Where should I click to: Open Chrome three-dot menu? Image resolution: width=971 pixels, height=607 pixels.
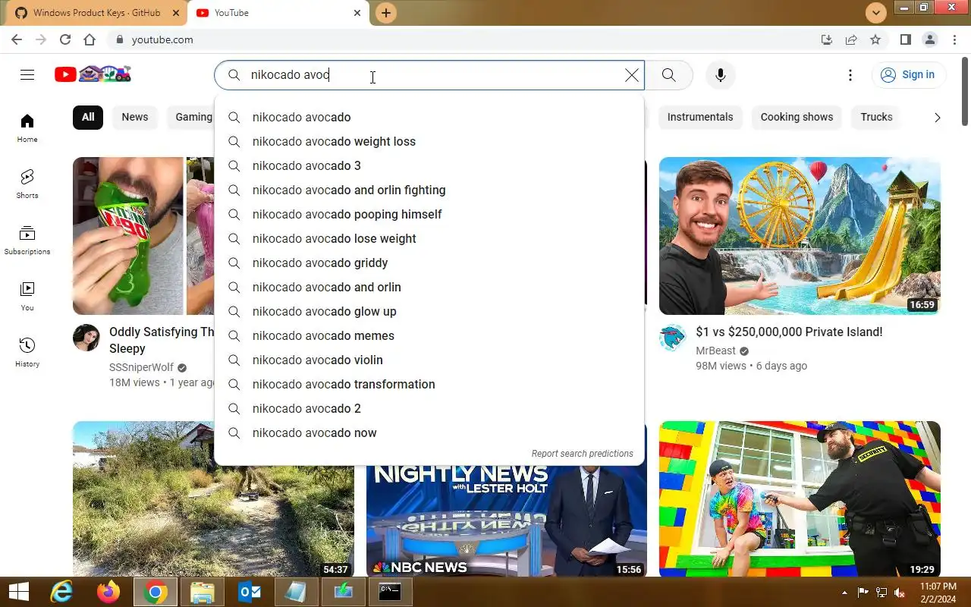954,39
